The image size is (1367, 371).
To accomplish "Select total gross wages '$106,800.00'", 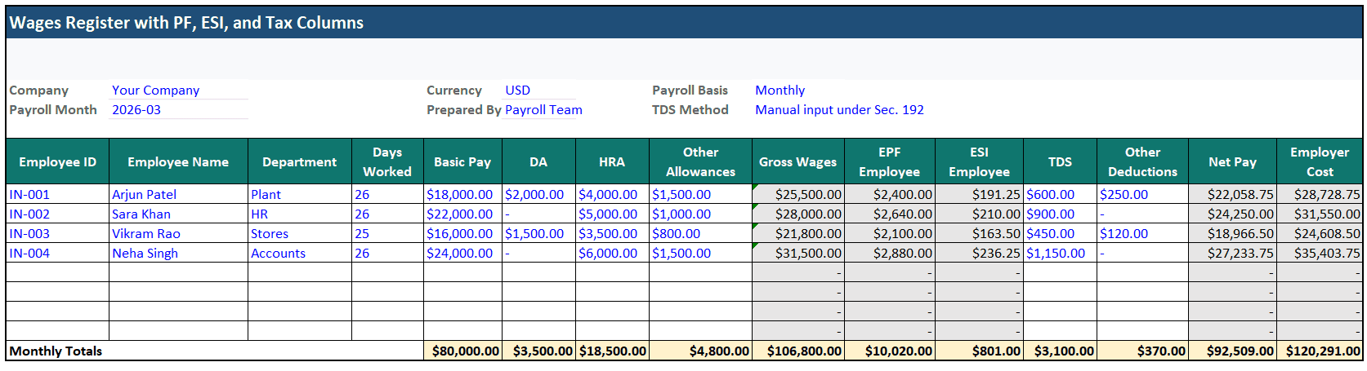I will click(797, 351).
